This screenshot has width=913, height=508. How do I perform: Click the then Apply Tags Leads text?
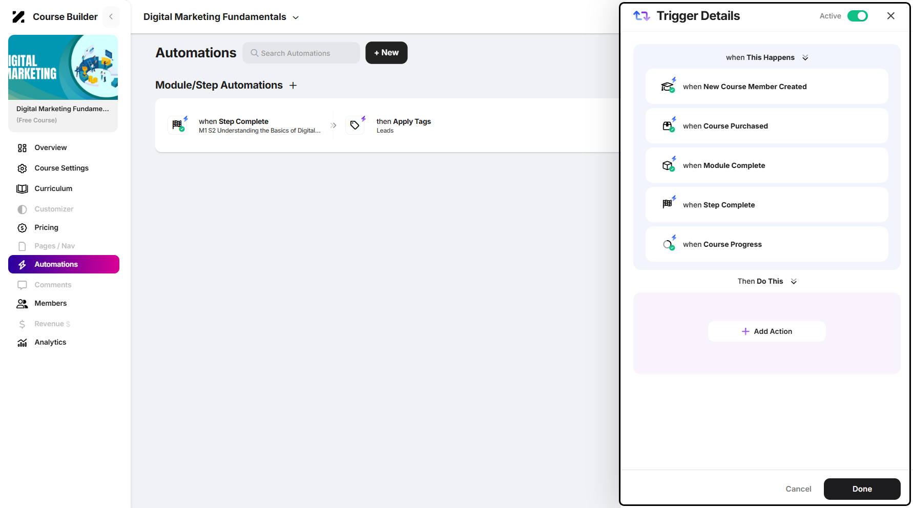[404, 125]
